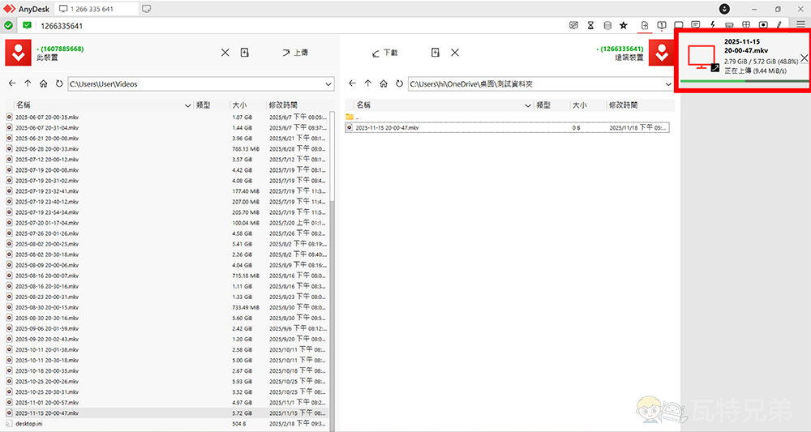
Task: Open the star favorites icon in toolbar
Action: click(x=623, y=25)
